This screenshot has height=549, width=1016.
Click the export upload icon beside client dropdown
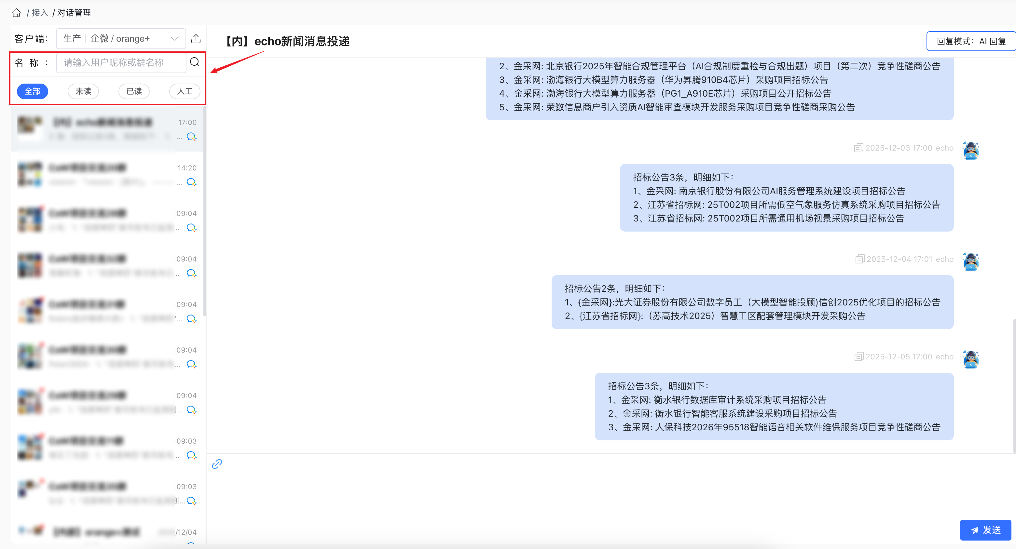pos(196,39)
